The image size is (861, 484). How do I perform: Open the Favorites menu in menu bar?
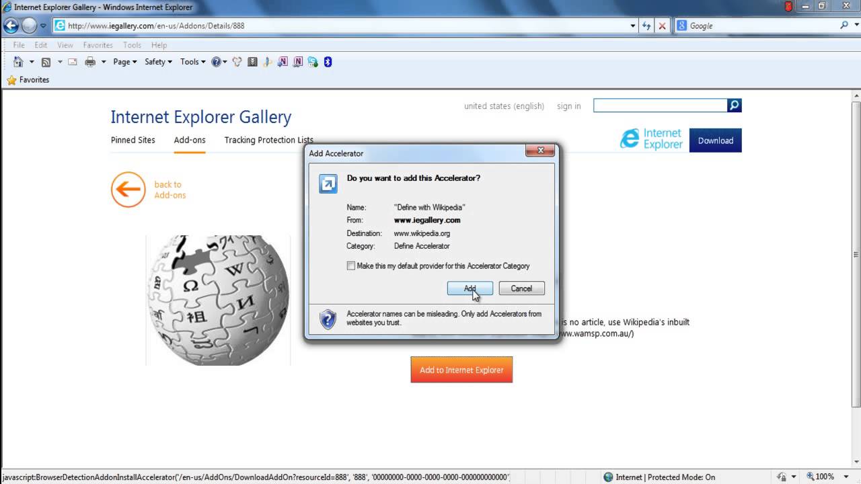click(98, 45)
